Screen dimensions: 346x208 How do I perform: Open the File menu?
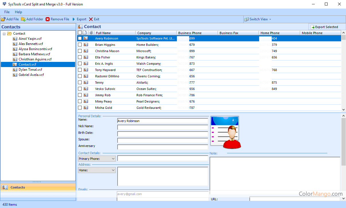(7, 12)
